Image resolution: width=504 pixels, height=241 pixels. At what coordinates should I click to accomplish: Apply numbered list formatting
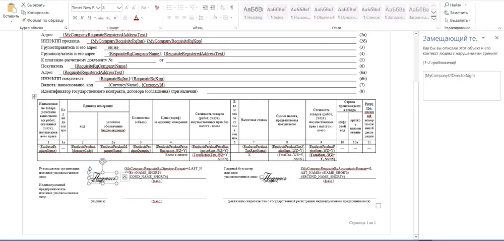181,8
